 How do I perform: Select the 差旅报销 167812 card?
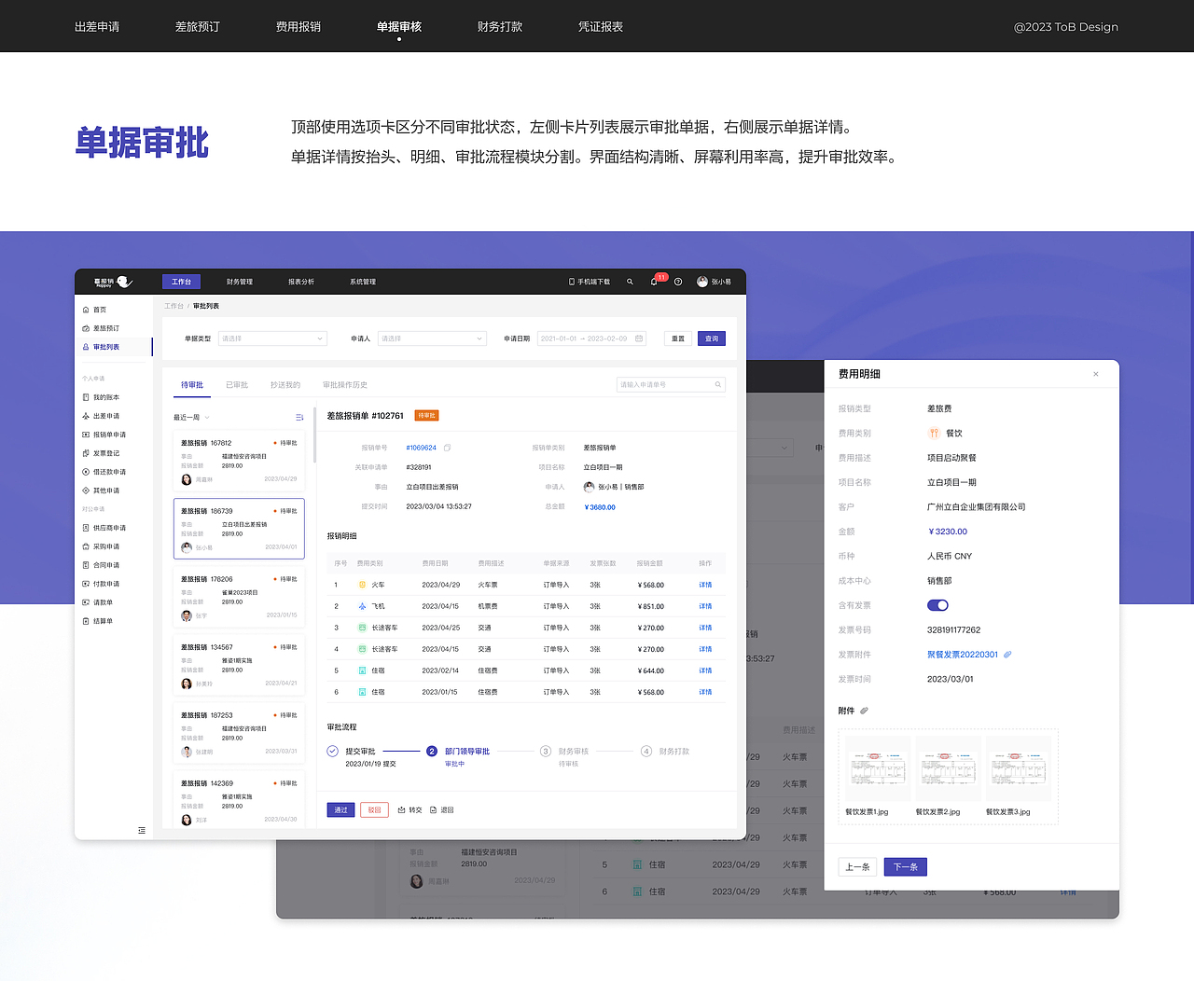click(x=239, y=461)
